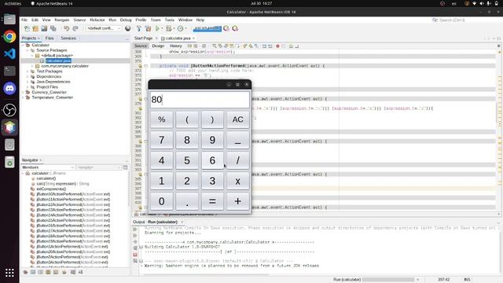Open the Trash from the dock
This screenshot has height=283, width=503.
coord(9,163)
